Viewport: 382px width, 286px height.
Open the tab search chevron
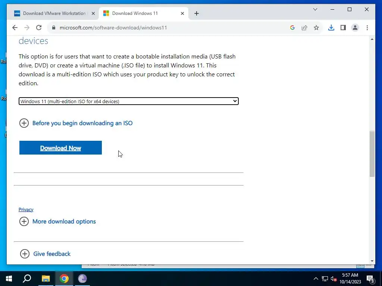[315, 9]
